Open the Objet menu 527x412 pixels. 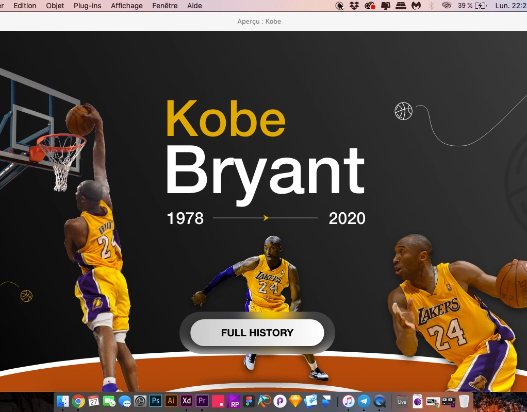click(55, 6)
